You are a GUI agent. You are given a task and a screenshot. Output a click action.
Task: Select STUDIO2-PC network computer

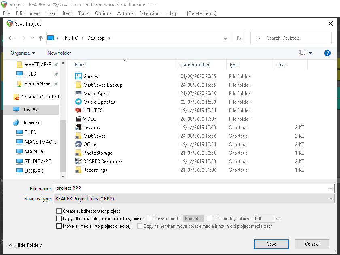34,161
